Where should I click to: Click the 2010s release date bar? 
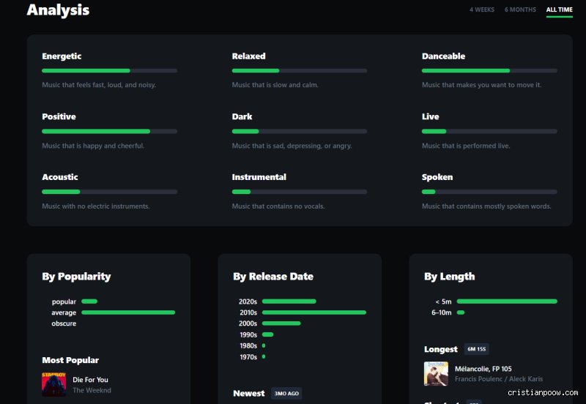(314, 313)
